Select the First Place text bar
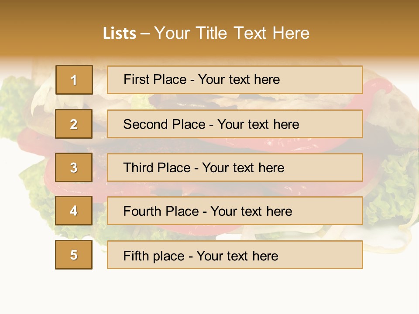The width and height of the screenshot is (419, 314). [x=235, y=80]
